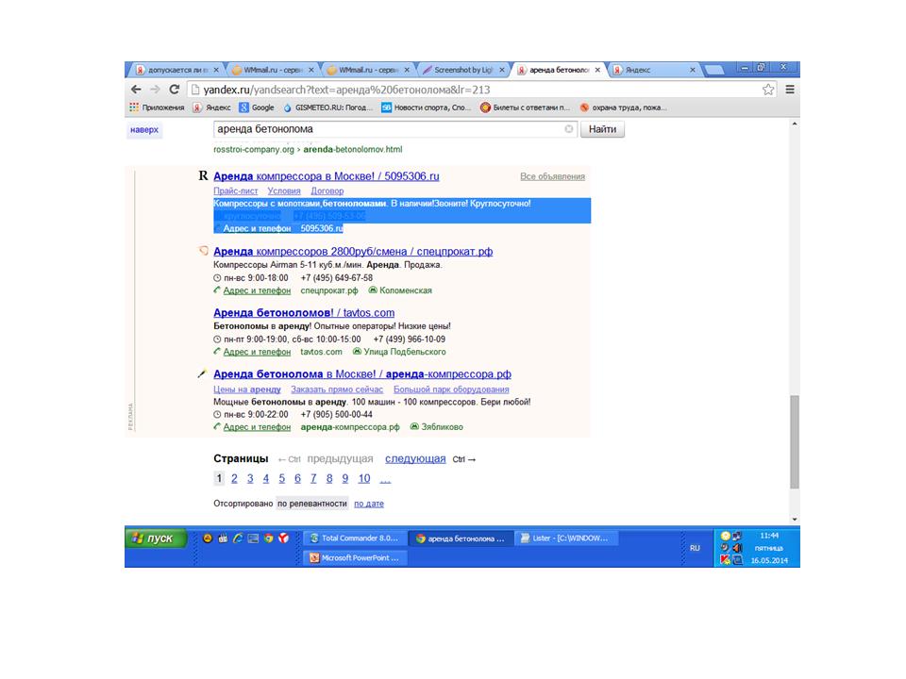The height and width of the screenshot is (679, 906).
Task: Click the RU language indicator
Action: pyautogui.click(x=695, y=548)
